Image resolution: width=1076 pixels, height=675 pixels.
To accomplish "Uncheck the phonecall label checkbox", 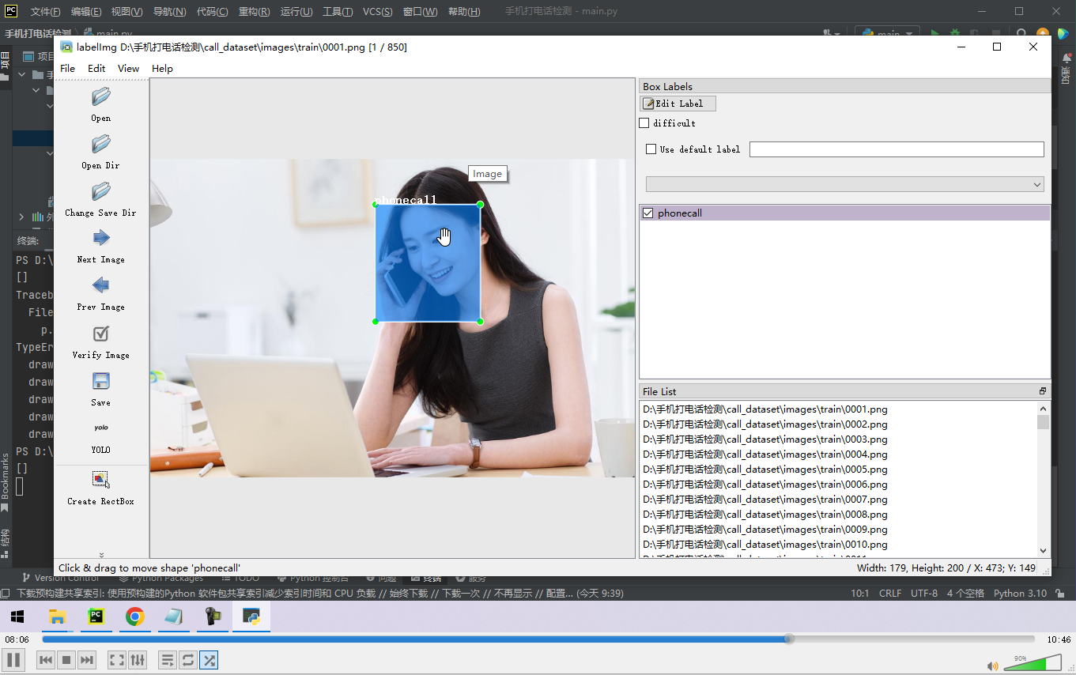I will (x=648, y=213).
